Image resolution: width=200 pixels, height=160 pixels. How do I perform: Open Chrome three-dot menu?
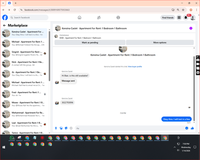[196, 10]
